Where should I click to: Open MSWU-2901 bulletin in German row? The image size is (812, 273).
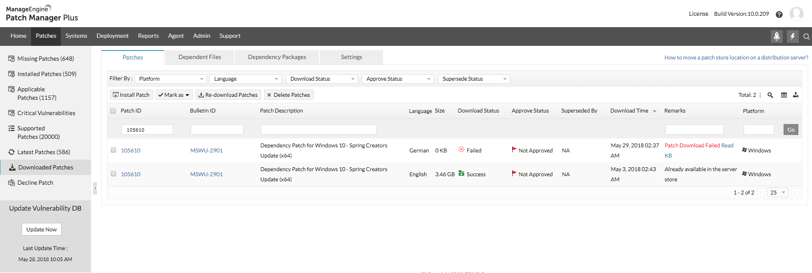click(x=206, y=150)
